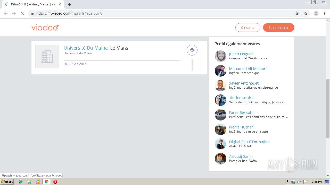Open the Fares Bensahli profile link
This screenshot has width=330, height=185.
point(242,113)
